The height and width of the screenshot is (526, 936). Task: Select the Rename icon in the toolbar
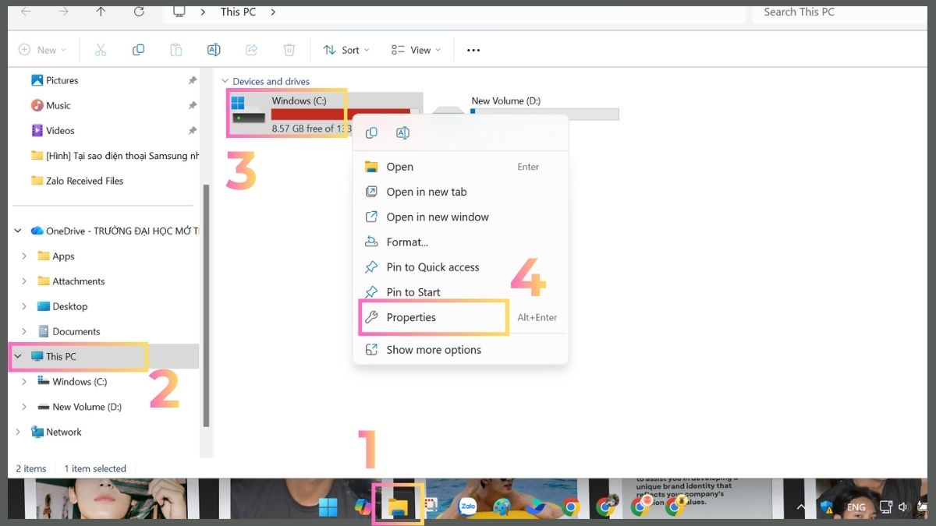[213, 49]
